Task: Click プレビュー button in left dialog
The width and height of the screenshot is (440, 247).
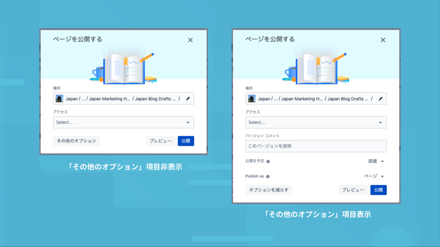Action: click(160, 141)
